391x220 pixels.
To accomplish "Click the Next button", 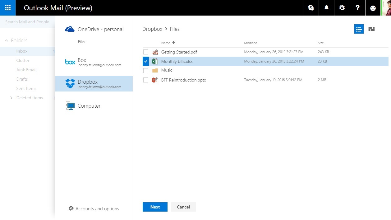I will (x=155, y=207).
